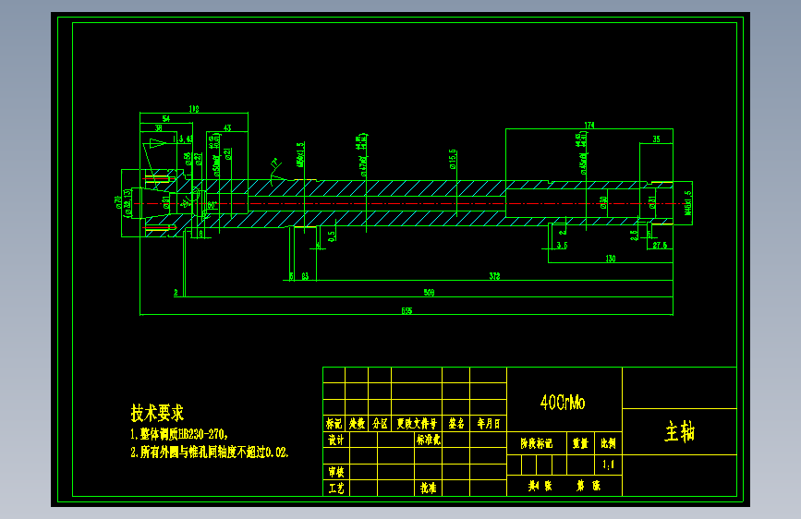Click the 标准化 label
Viewport: 801px width, 519px height.
coord(428,440)
